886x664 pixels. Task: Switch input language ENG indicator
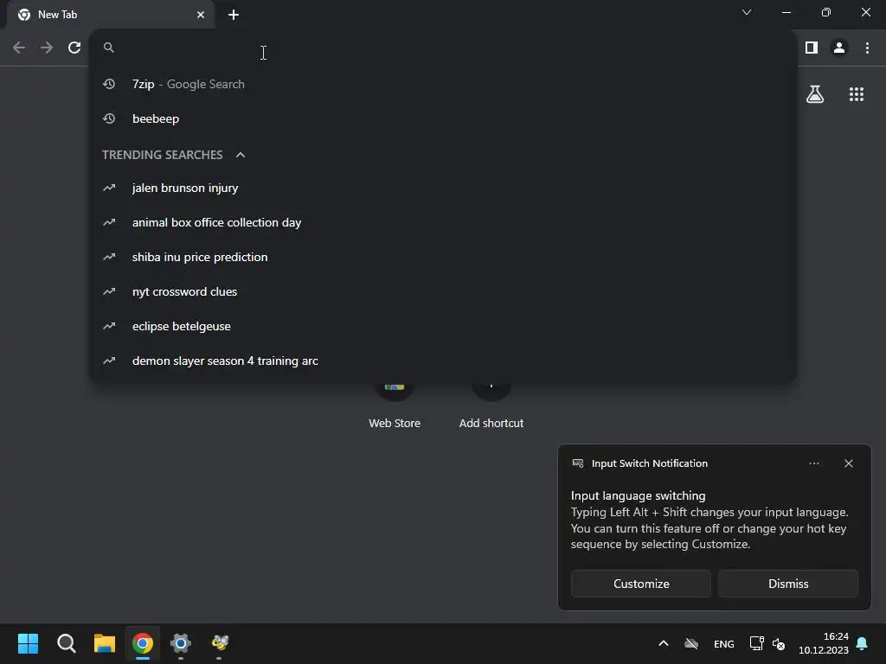724,644
